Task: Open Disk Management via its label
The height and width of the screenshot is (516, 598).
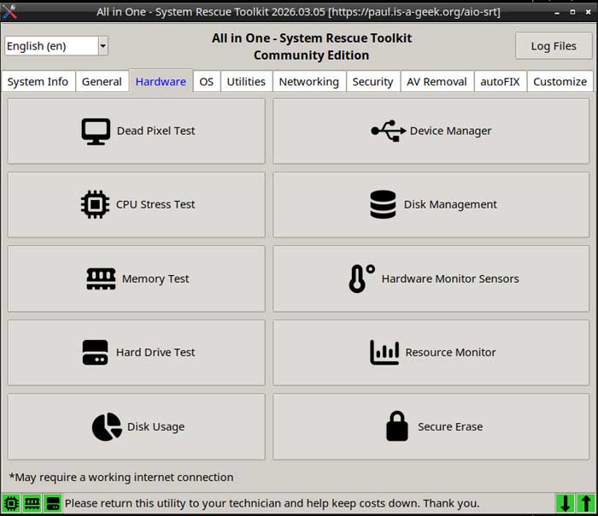Action: coord(450,204)
